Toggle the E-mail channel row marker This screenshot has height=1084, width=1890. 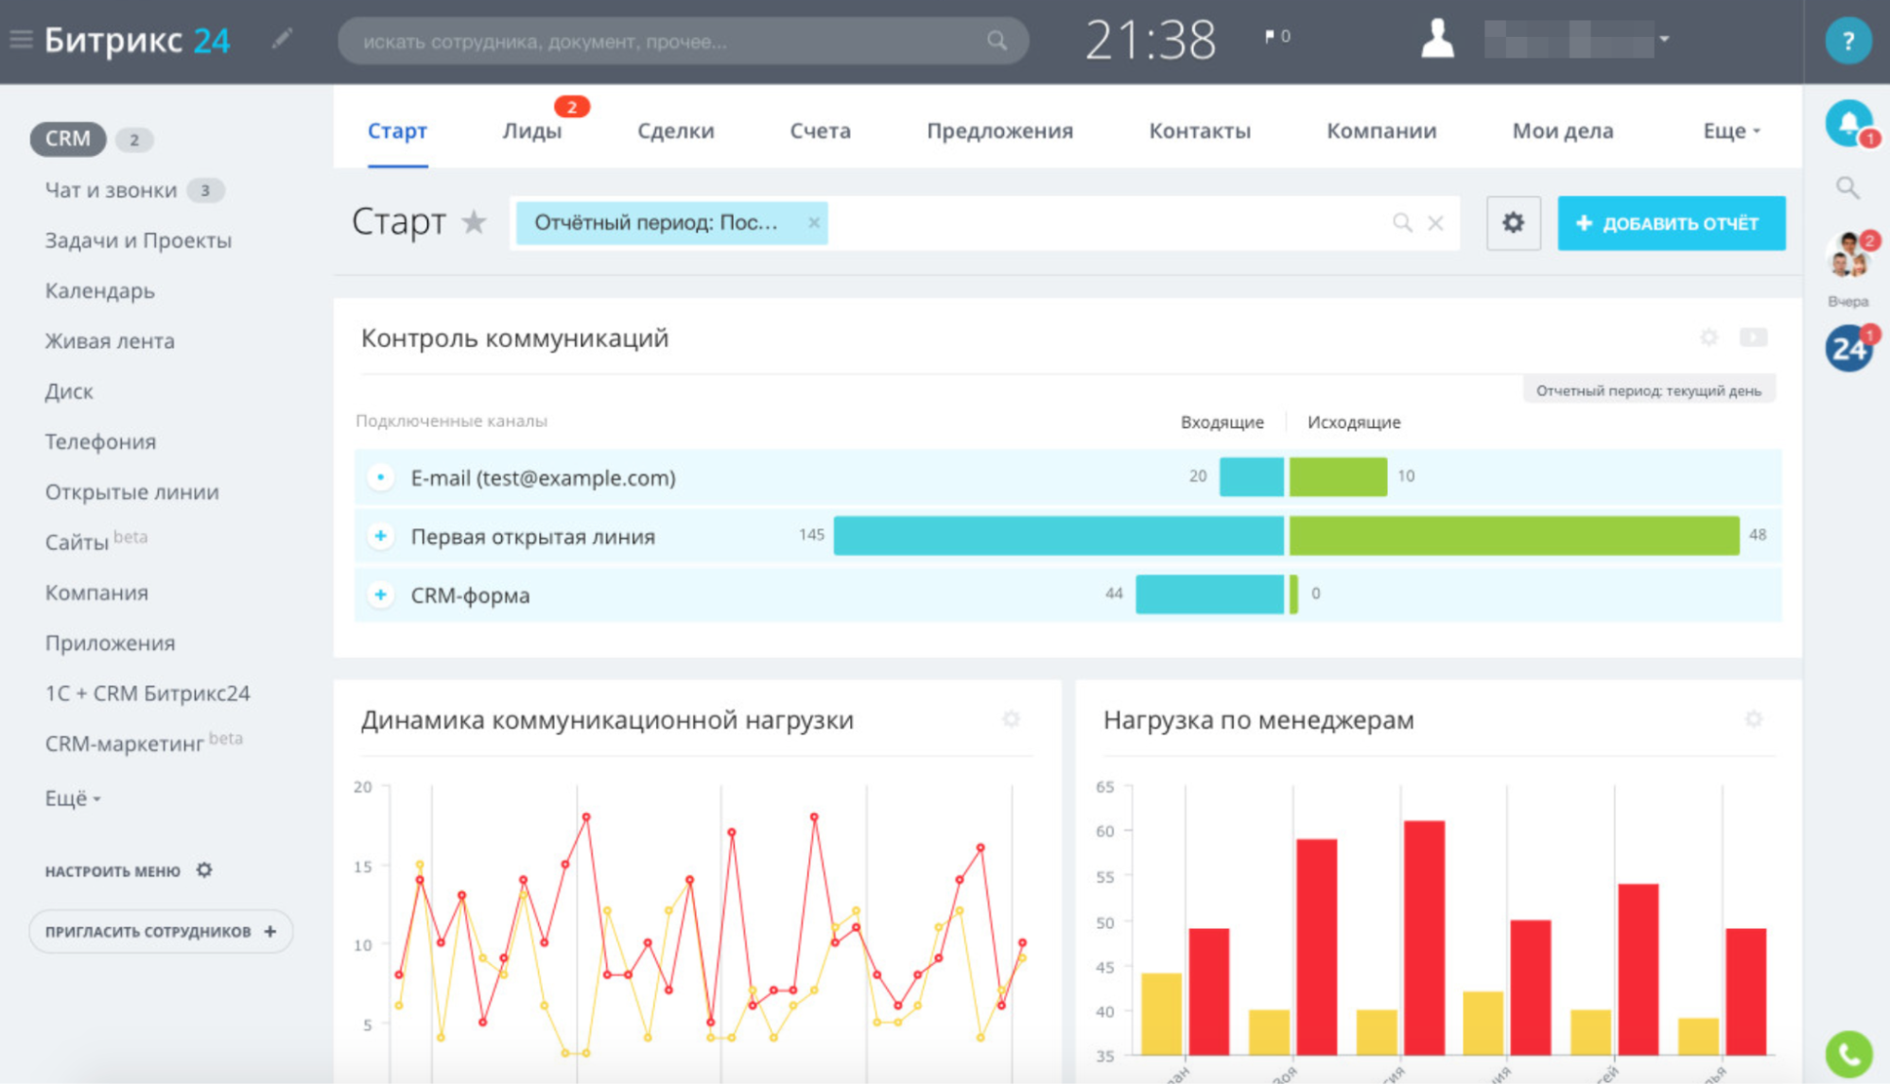pyautogui.click(x=380, y=477)
